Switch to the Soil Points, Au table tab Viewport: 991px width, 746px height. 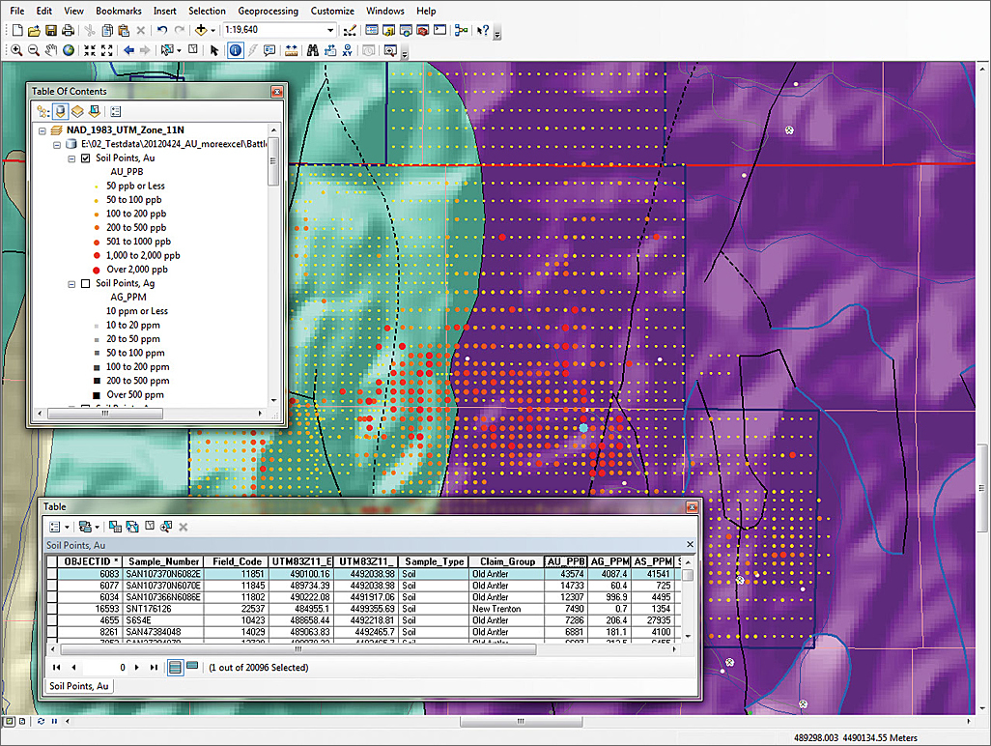pos(78,685)
